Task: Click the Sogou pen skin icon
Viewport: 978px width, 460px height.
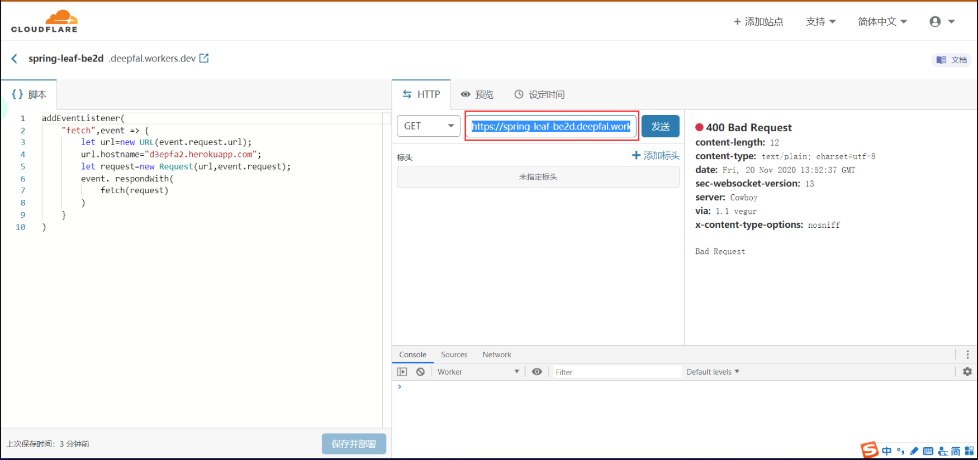Action: point(914,451)
